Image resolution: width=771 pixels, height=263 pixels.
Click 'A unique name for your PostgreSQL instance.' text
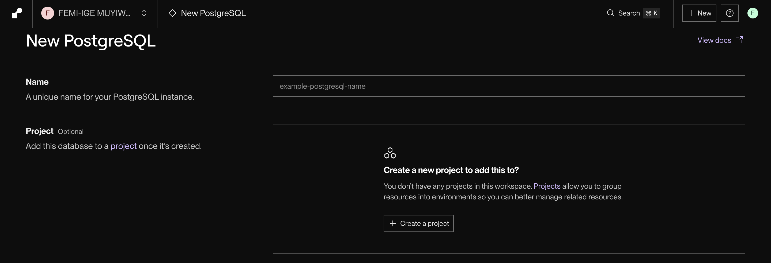click(x=110, y=97)
